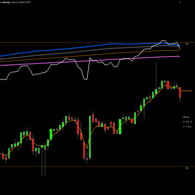This screenshot has width=195, height=195.
Task: Click the current price marker line at right
Action: [186, 91]
